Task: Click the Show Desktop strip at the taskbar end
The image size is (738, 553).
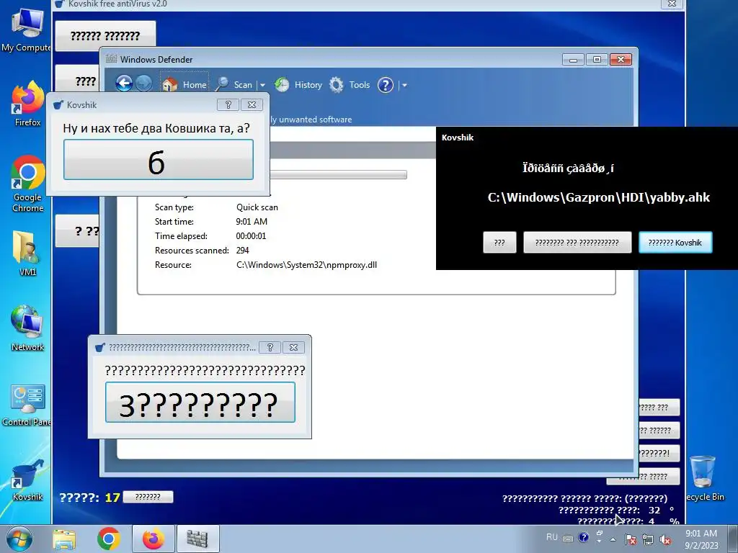Action: tap(734, 539)
